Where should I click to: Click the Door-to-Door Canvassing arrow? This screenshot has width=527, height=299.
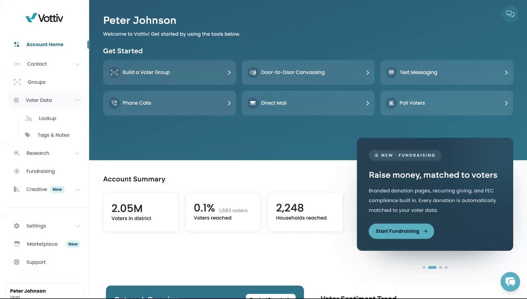368,73
